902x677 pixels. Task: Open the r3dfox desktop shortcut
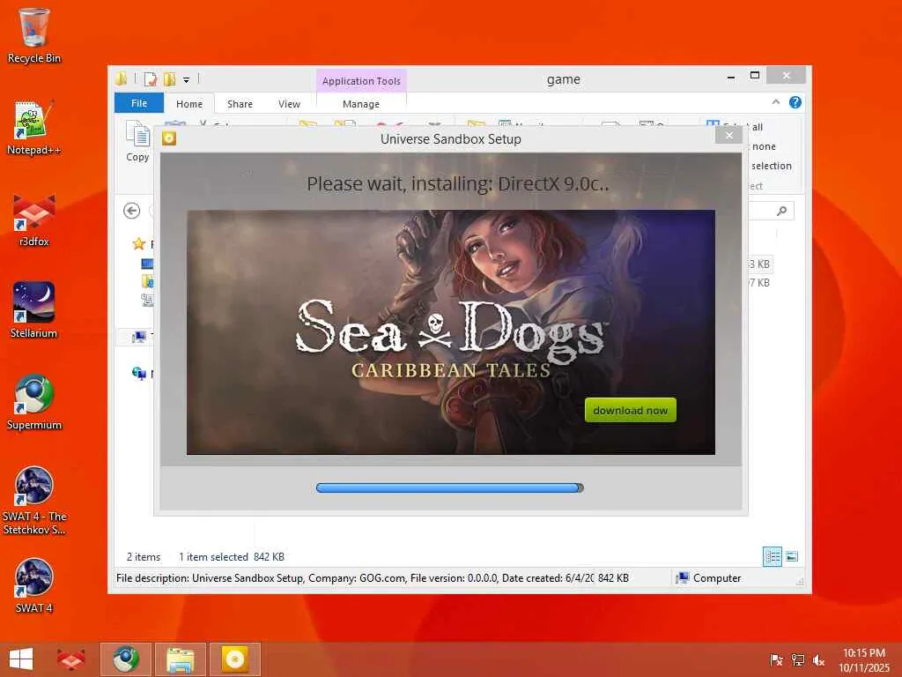[34, 219]
